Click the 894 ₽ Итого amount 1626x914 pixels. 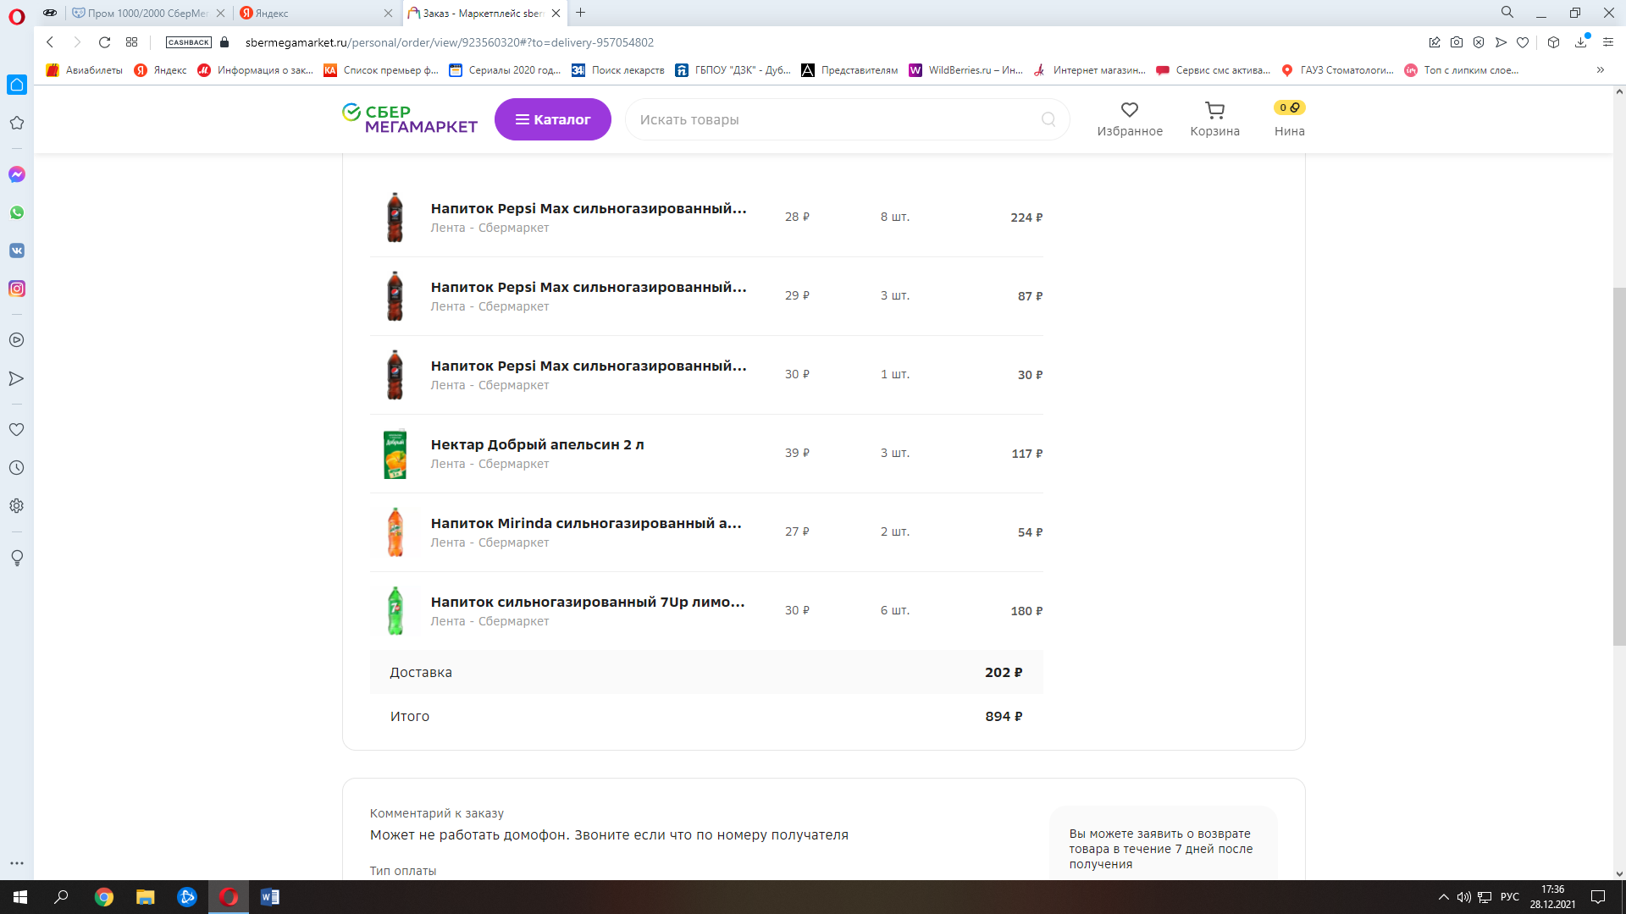tap(1004, 716)
